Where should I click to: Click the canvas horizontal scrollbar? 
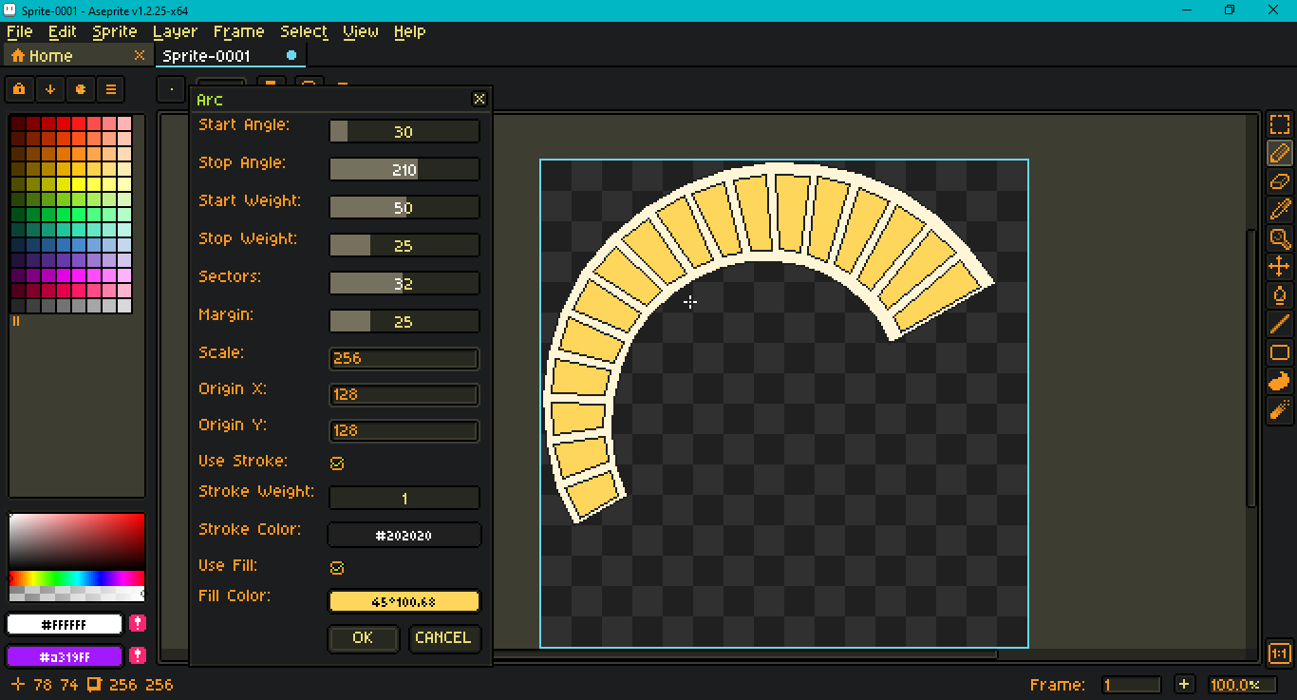[745, 653]
